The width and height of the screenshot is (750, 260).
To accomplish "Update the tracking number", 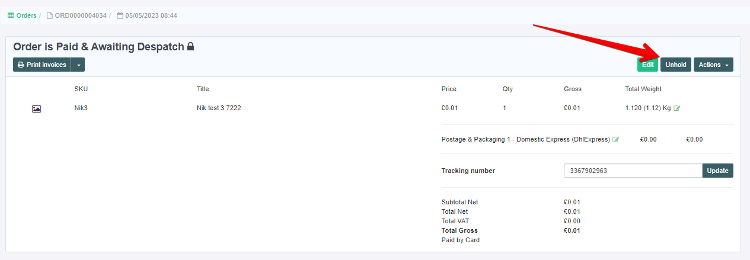I will 717,171.
